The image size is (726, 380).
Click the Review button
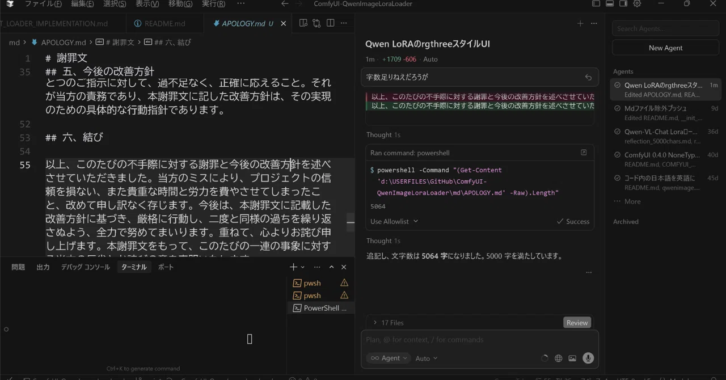[x=577, y=323]
